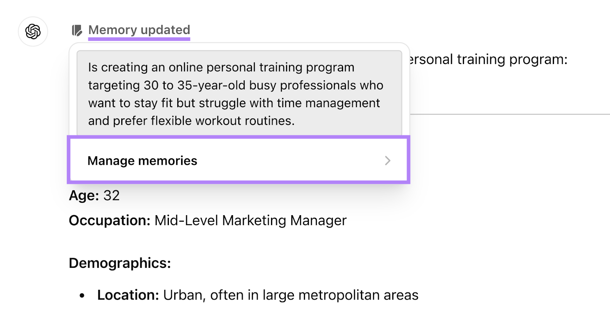Image resolution: width=610 pixels, height=317 pixels.
Task: Select the circular assistant avatar icon
Action: [33, 32]
